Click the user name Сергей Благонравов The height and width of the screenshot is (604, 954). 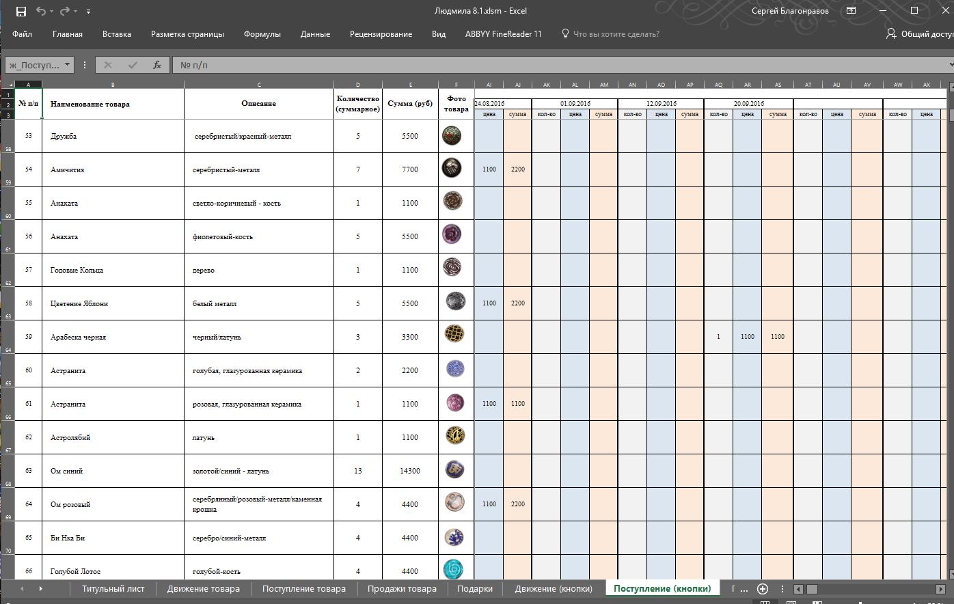[x=789, y=11]
